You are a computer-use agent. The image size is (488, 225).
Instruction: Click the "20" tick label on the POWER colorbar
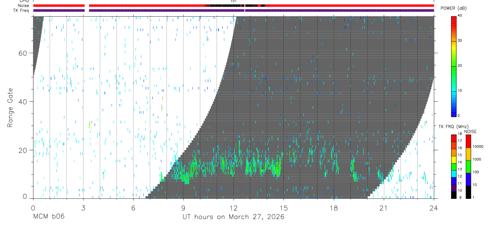tap(460, 65)
